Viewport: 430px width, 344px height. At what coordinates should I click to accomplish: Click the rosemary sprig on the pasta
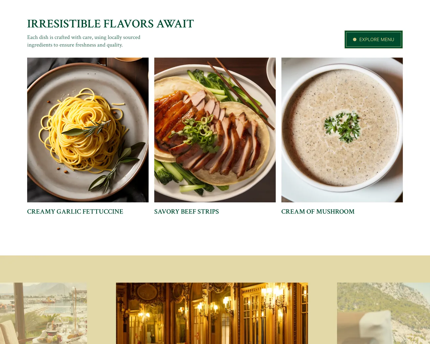click(x=87, y=129)
